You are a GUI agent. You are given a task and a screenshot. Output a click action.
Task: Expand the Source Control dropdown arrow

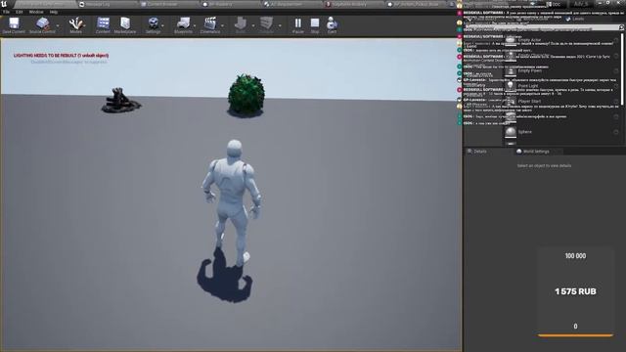click(59, 25)
